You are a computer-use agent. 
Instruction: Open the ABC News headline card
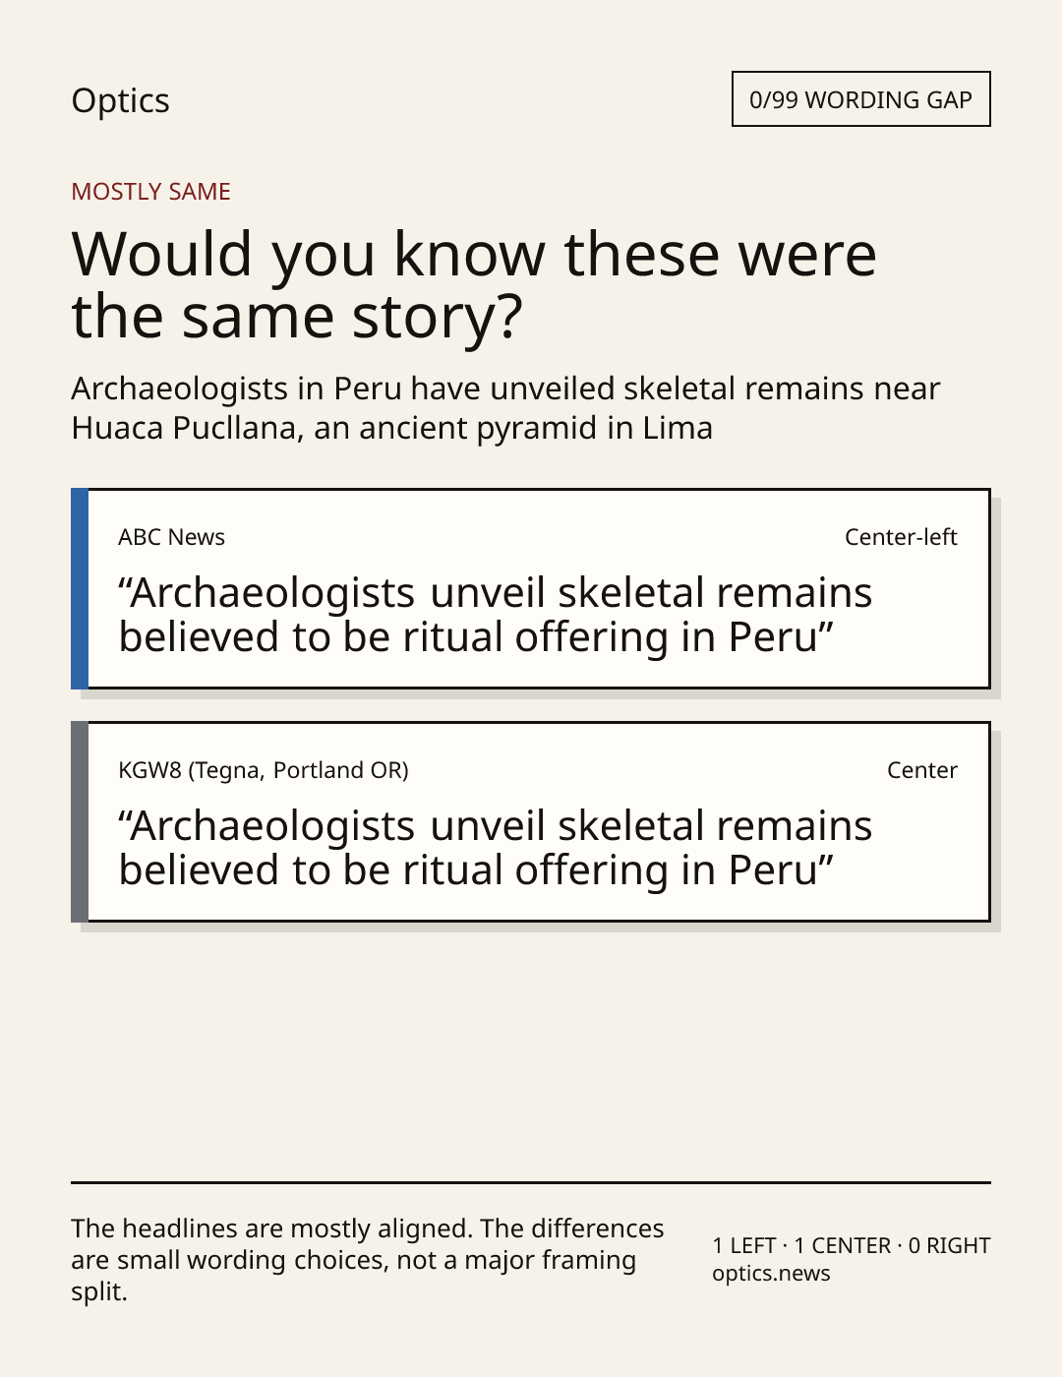click(x=530, y=588)
